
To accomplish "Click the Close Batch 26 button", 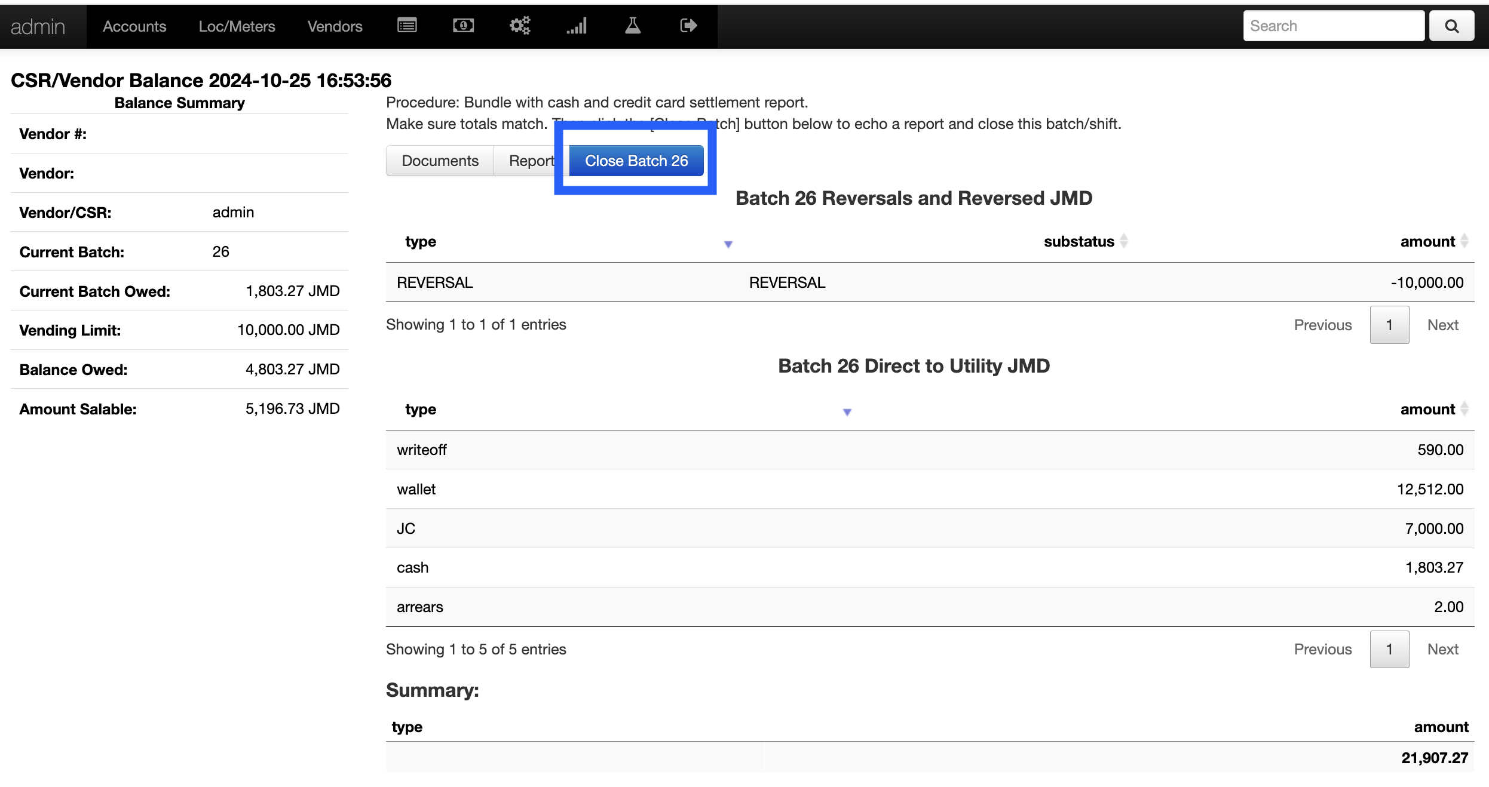I will click(x=636, y=161).
